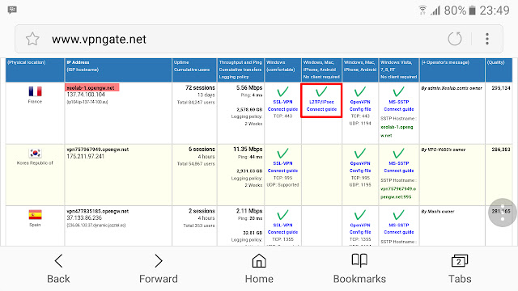The height and width of the screenshot is (291, 518).
Task: Select hostname vpn757967949.opengw.net
Action: [x=98, y=150]
